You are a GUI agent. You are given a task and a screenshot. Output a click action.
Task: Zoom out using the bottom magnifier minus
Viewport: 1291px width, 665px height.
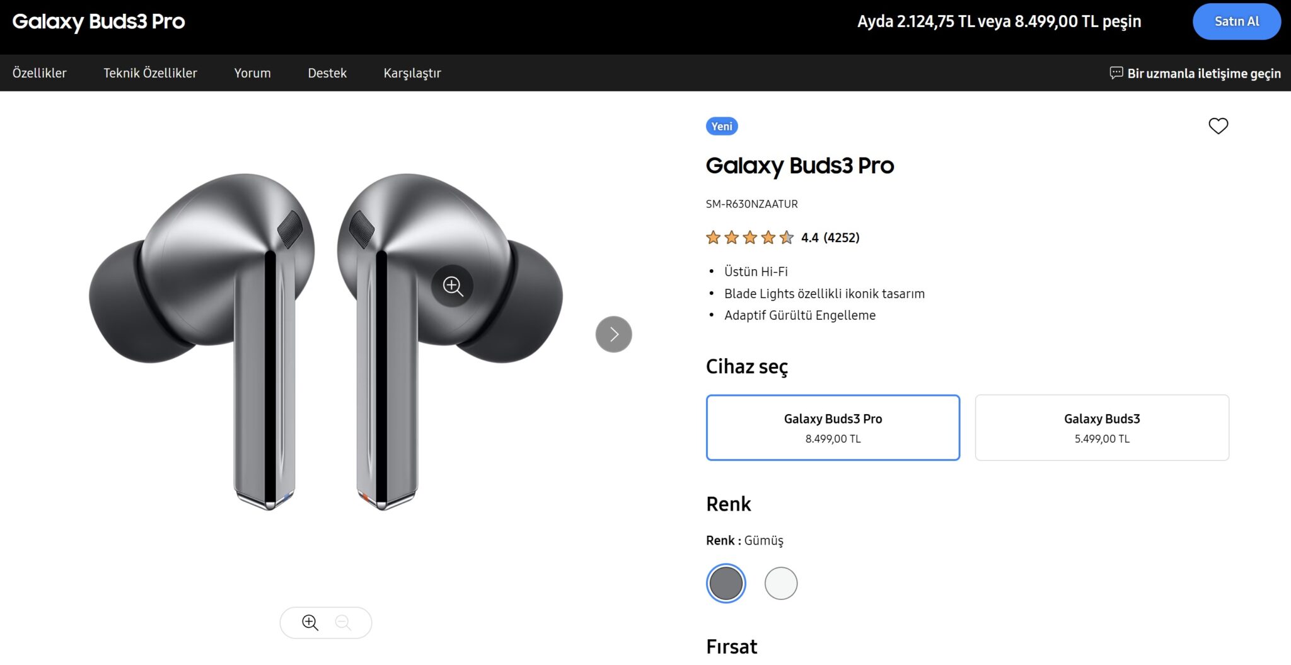point(343,623)
